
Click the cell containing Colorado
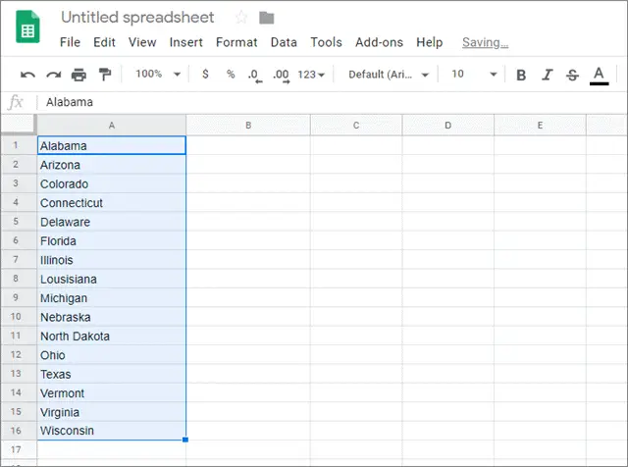coord(112,183)
